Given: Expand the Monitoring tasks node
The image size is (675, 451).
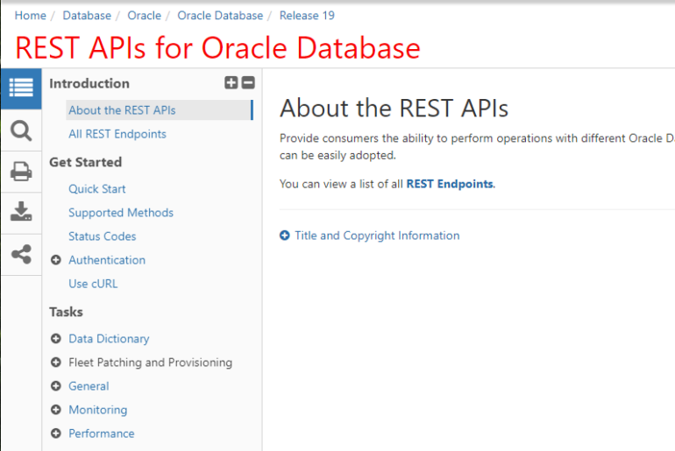Looking at the screenshot, I should 55,410.
